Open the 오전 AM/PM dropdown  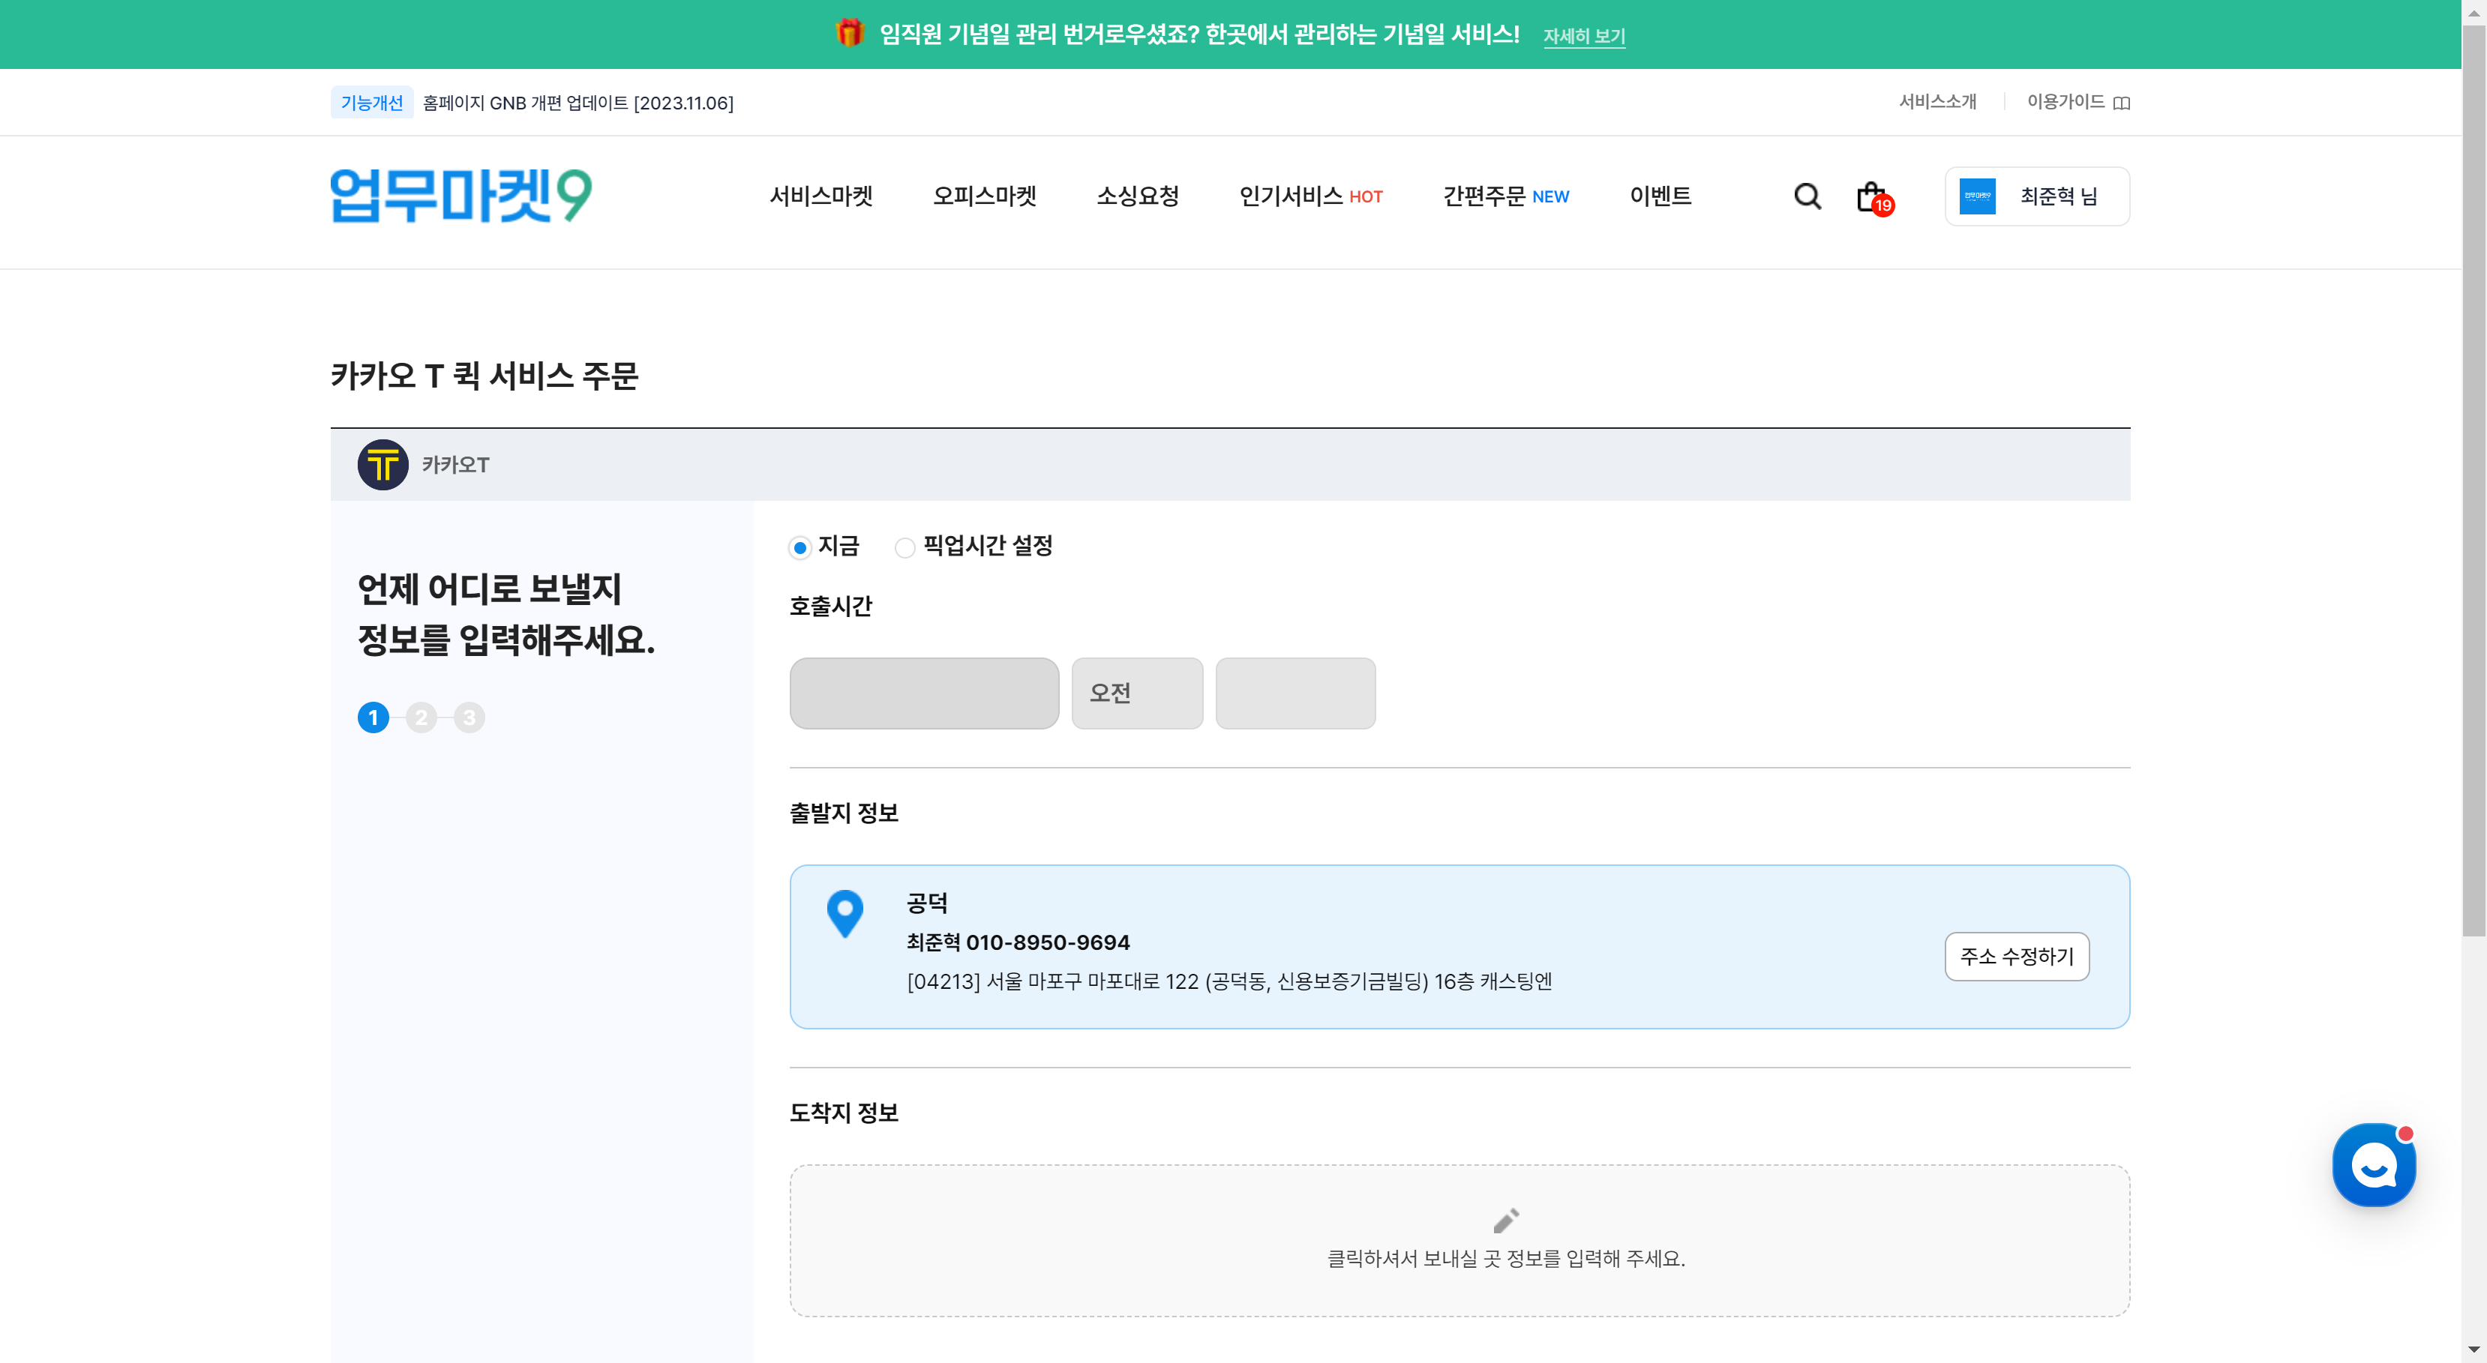point(1137,693)
